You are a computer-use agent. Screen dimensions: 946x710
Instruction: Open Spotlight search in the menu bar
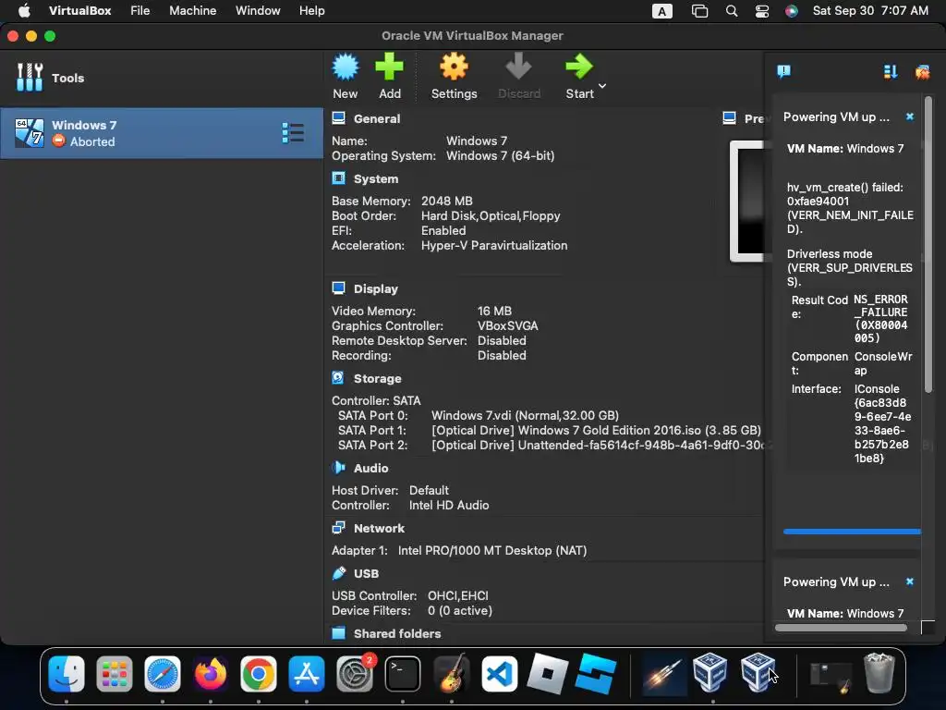pyautogui.click(x=732, y=11)
